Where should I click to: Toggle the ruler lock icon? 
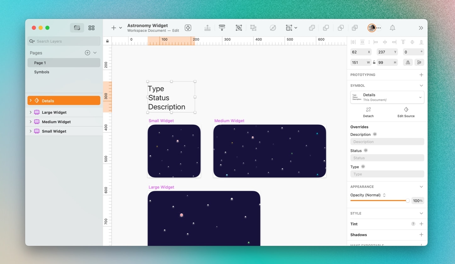pos(107,41)
